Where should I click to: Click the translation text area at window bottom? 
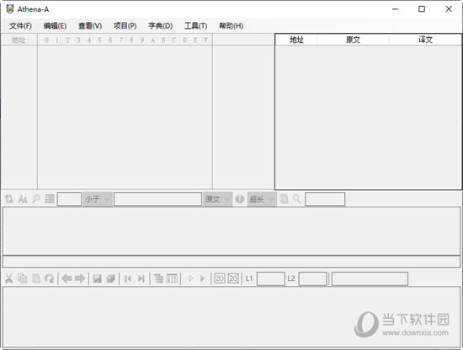(x=231, y=317)
